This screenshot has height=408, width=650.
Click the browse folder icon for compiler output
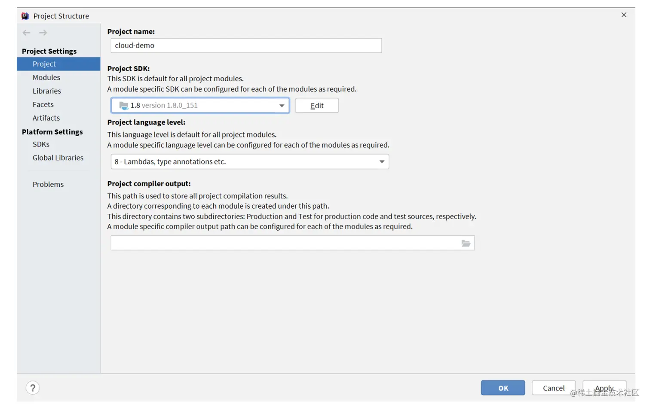466,244
